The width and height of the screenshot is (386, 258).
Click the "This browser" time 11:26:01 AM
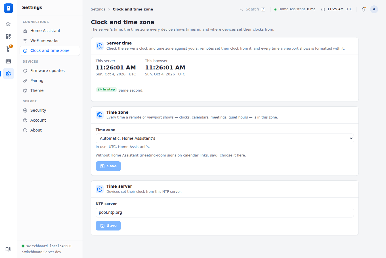(x=165, y=67)
